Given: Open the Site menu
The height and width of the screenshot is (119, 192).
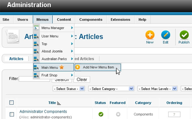Looking at the screenshot, I should point(6,20).
